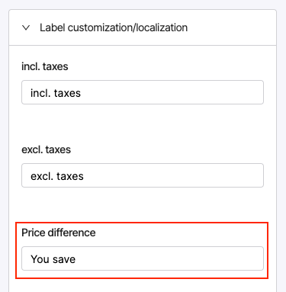Click empty space in the header bar
The width and height of the screenshot is (286, 292).
pos(231,27)
